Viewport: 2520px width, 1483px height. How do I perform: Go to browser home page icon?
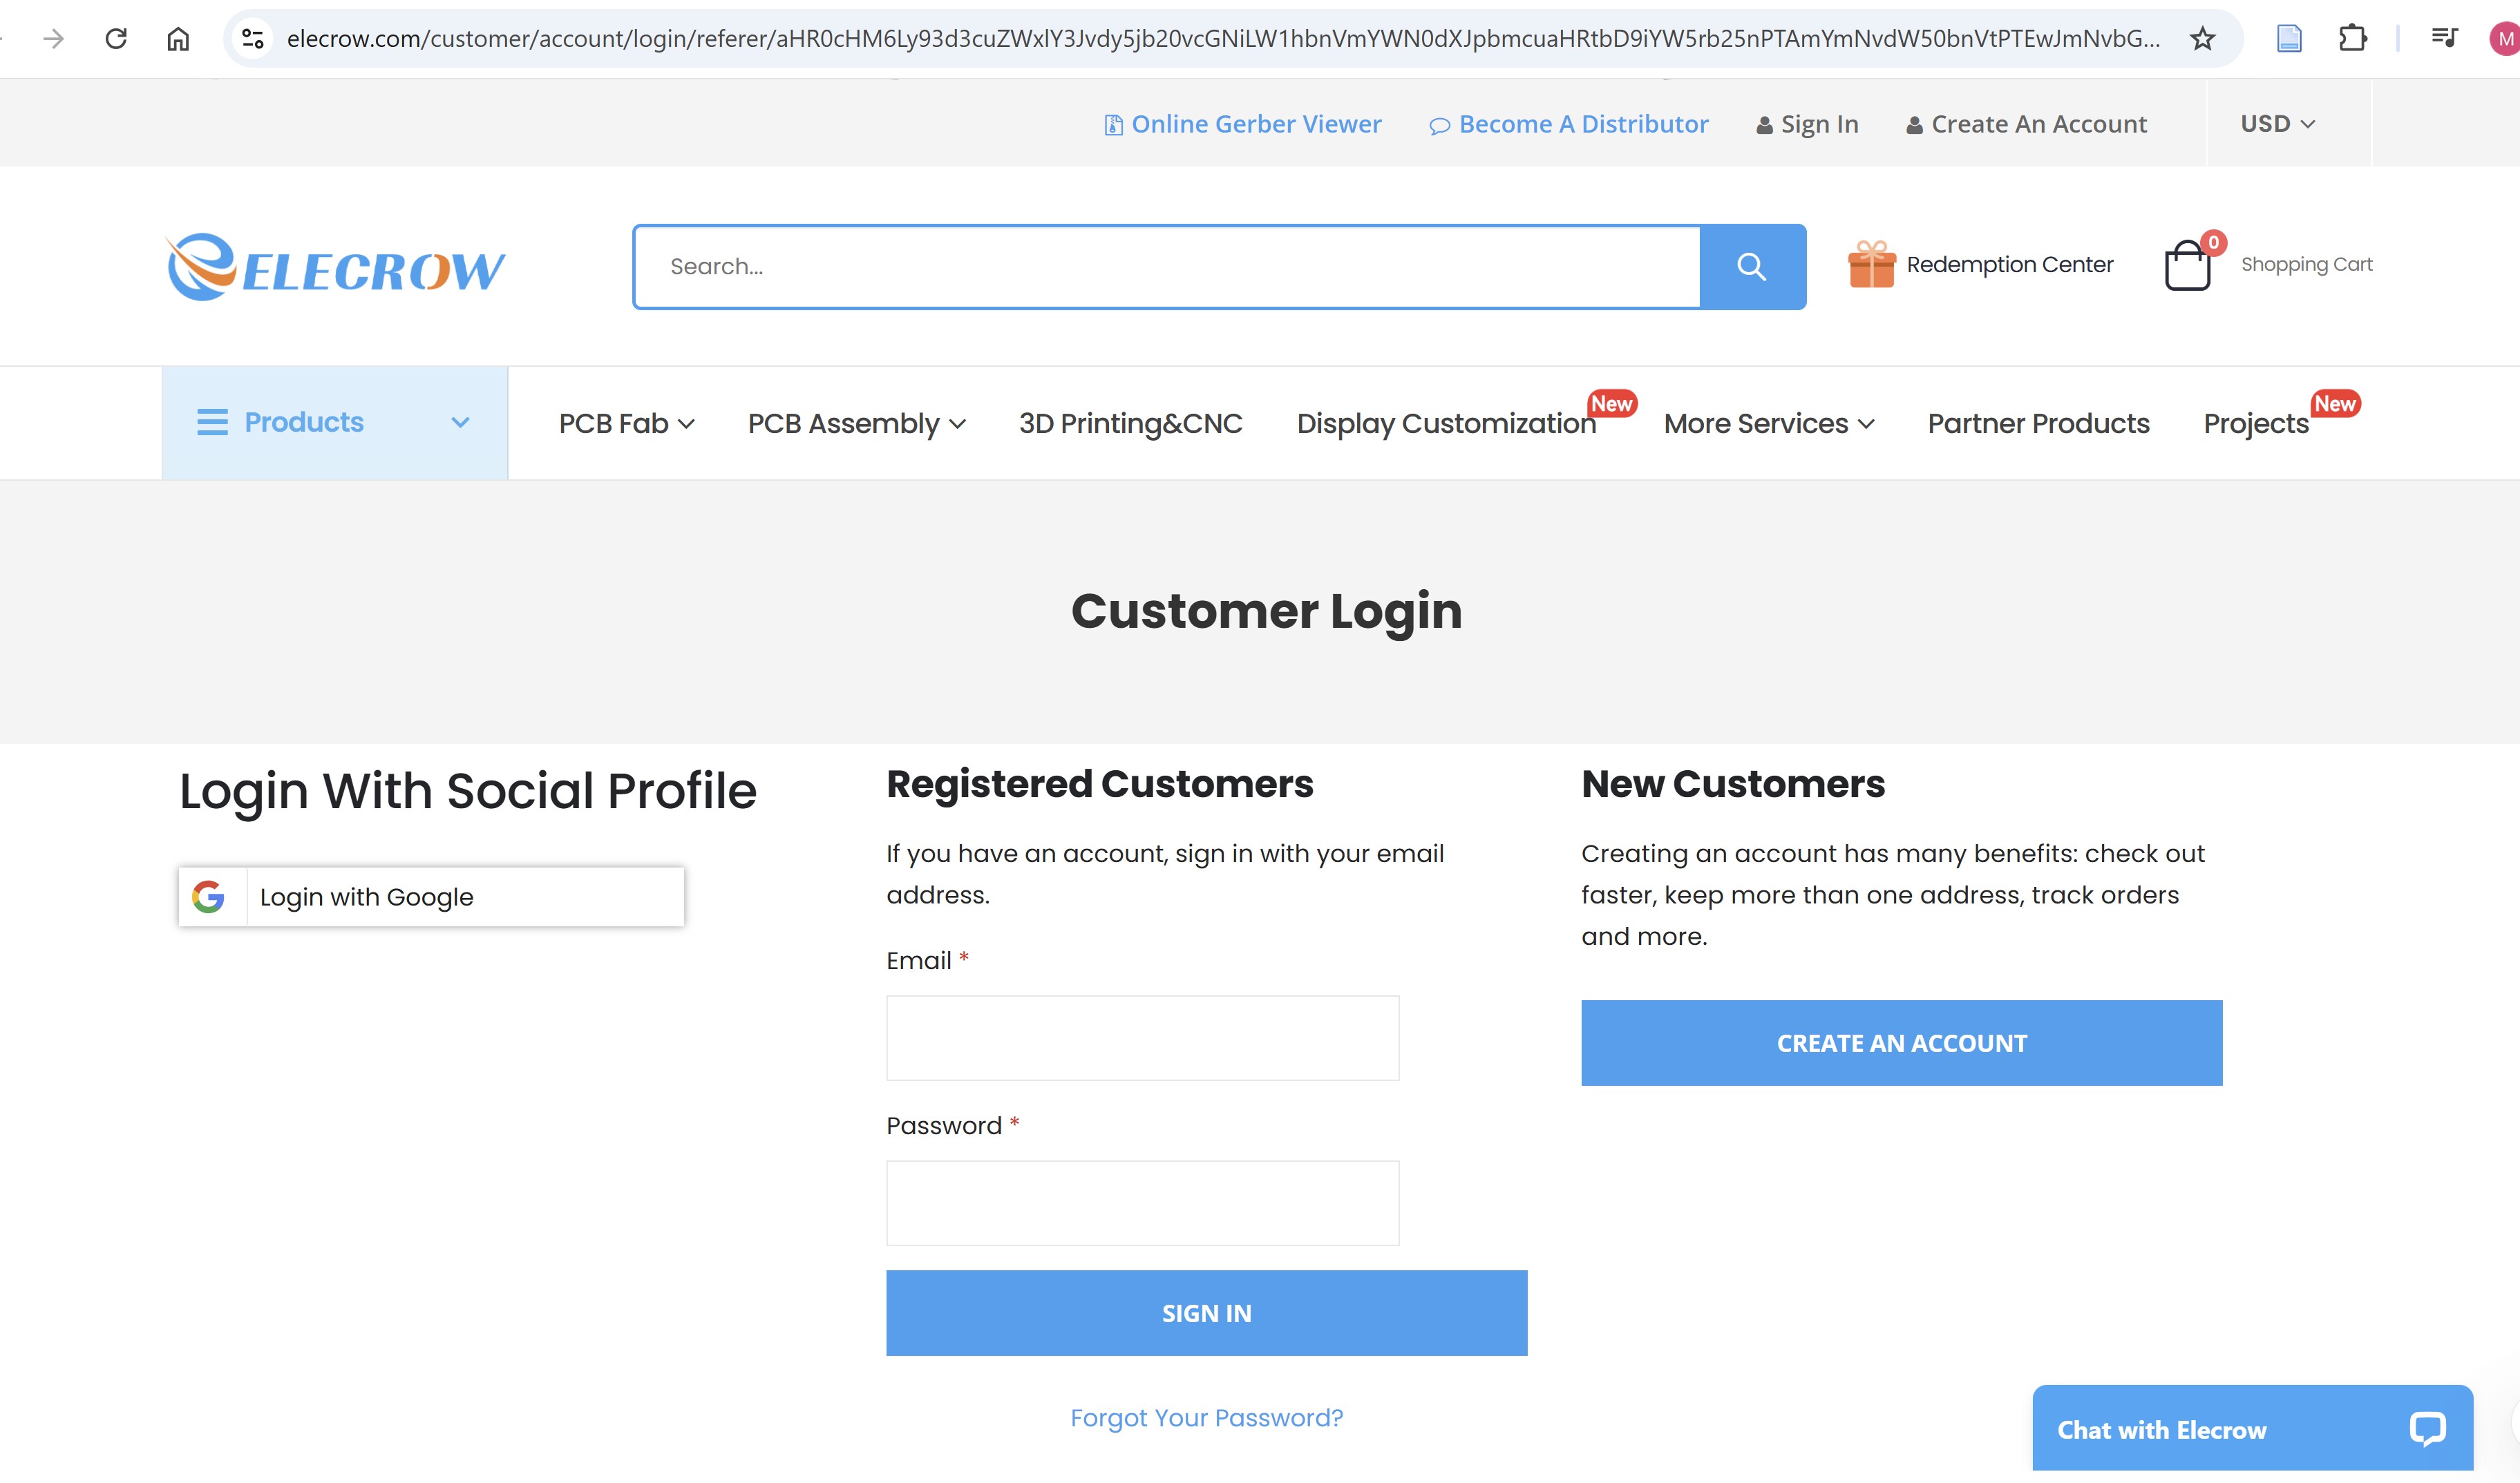pos(178,39)
